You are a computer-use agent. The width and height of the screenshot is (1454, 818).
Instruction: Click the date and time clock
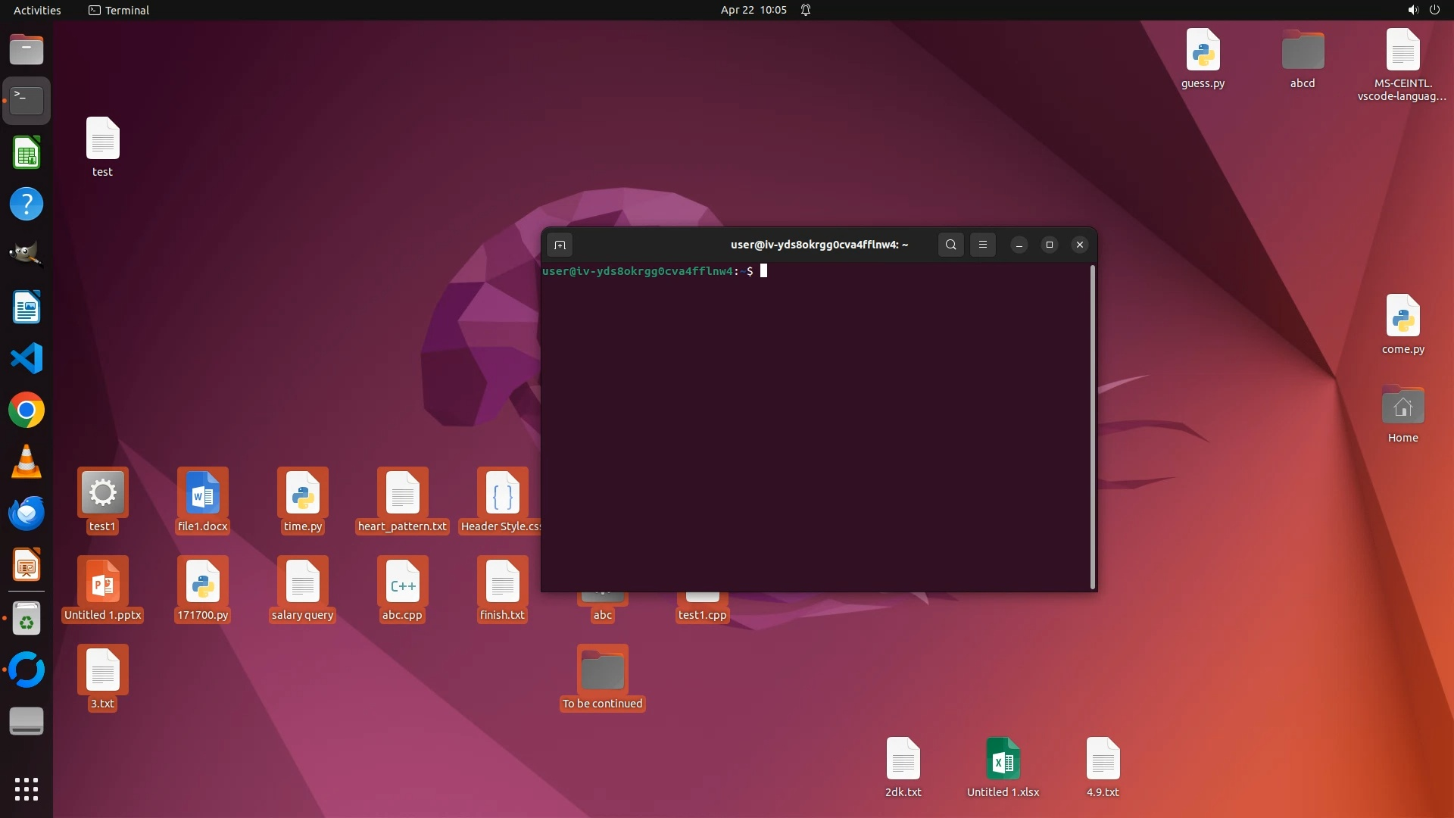click(x=753, y=10)
